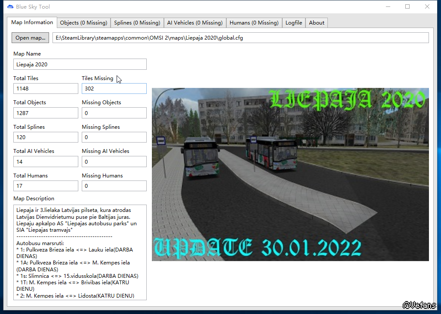
Task: Click the Total Splines field showing 120
Action: click(x=46, y=137)
